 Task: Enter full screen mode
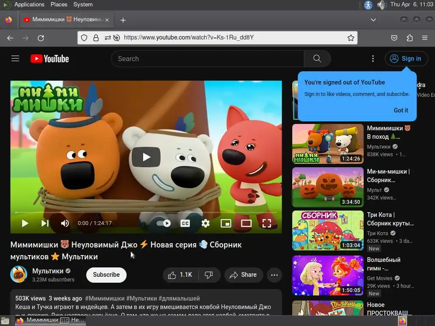267,223
